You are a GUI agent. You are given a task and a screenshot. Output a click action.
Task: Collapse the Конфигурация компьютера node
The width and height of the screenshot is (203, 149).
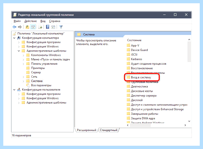click(x=14, y=38)
